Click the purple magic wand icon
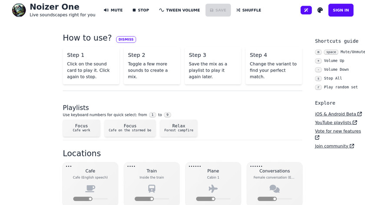This screenshot has height=205, width=365. coord(306,10)
